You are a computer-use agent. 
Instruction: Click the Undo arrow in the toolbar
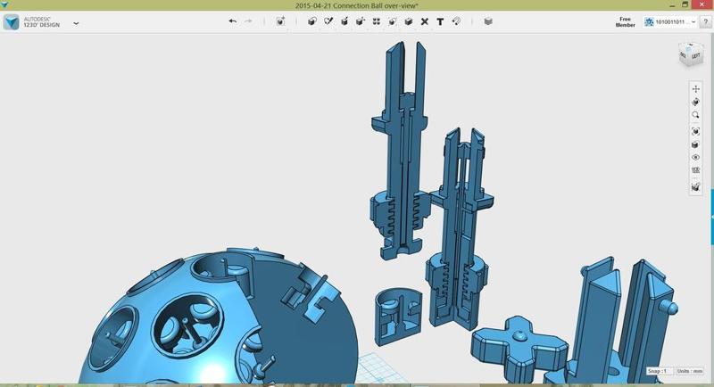point(233,21)
